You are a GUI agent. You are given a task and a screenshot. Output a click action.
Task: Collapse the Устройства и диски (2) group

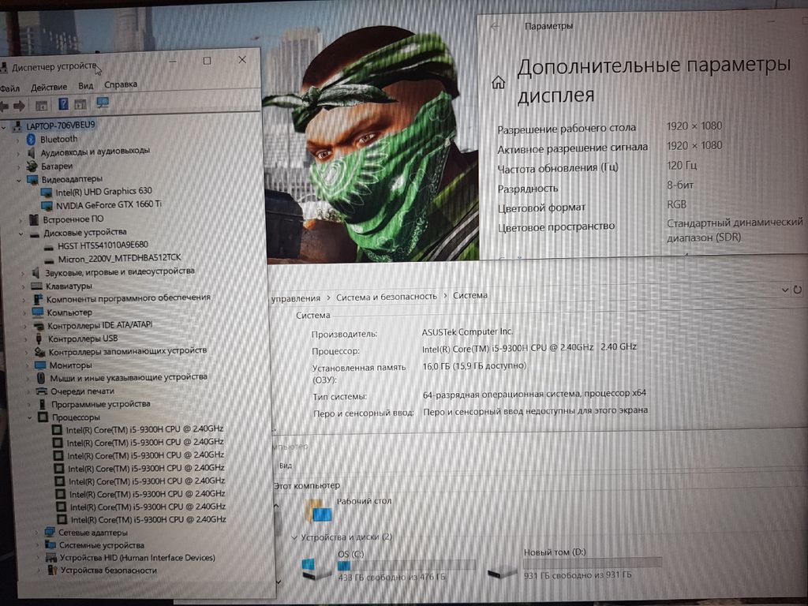click(x=294, y=537)
